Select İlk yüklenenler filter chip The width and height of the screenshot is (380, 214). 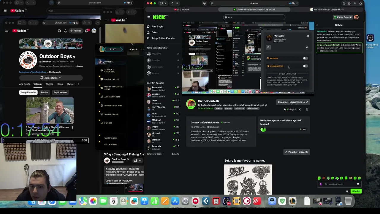tap(60, 92)
